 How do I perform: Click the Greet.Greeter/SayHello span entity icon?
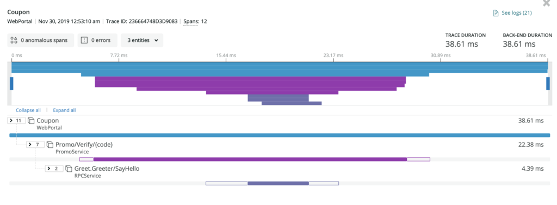tap(69, 169)
